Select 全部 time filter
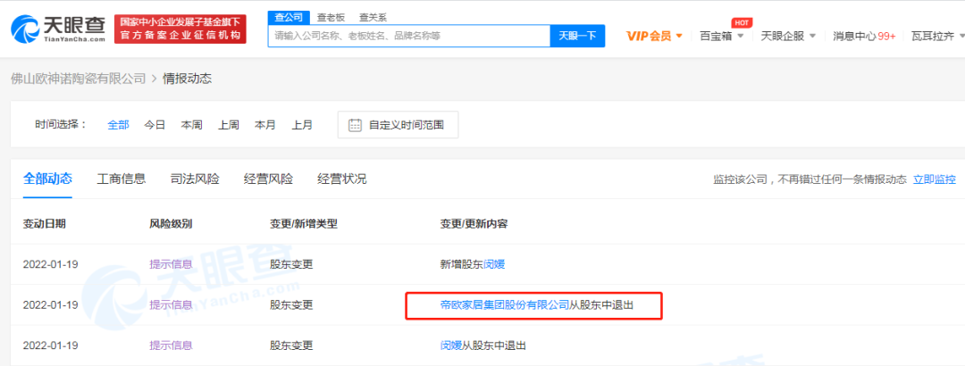The width and height of the screenshot is (965, 366). pyautogui.click(x=118, y=125)
